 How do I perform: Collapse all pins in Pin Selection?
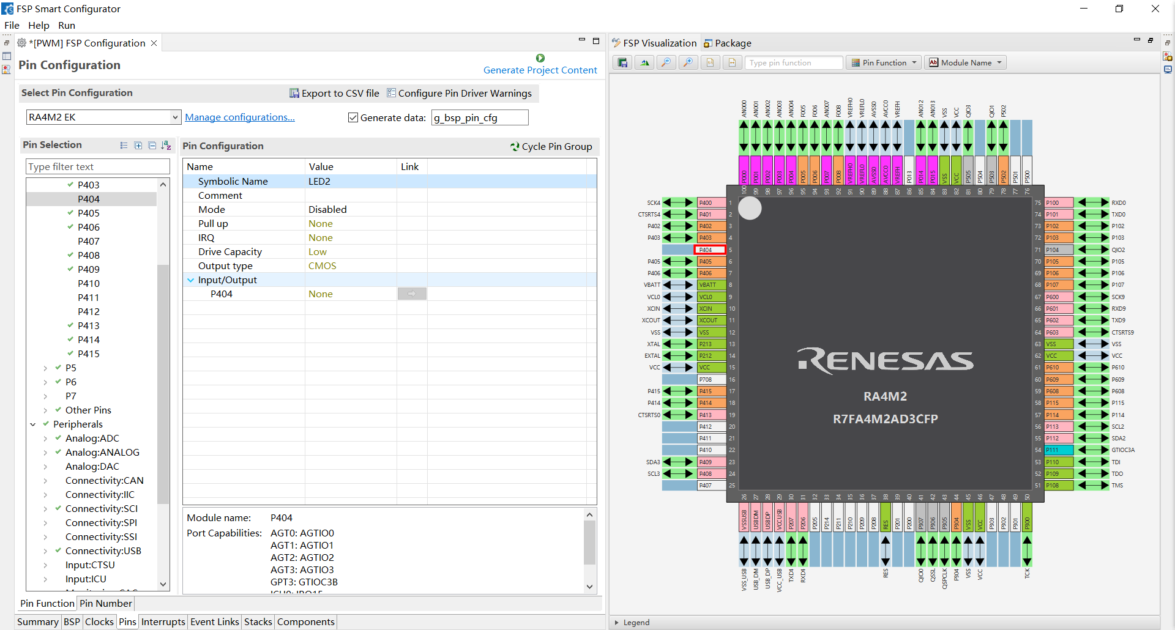point(152,146)
